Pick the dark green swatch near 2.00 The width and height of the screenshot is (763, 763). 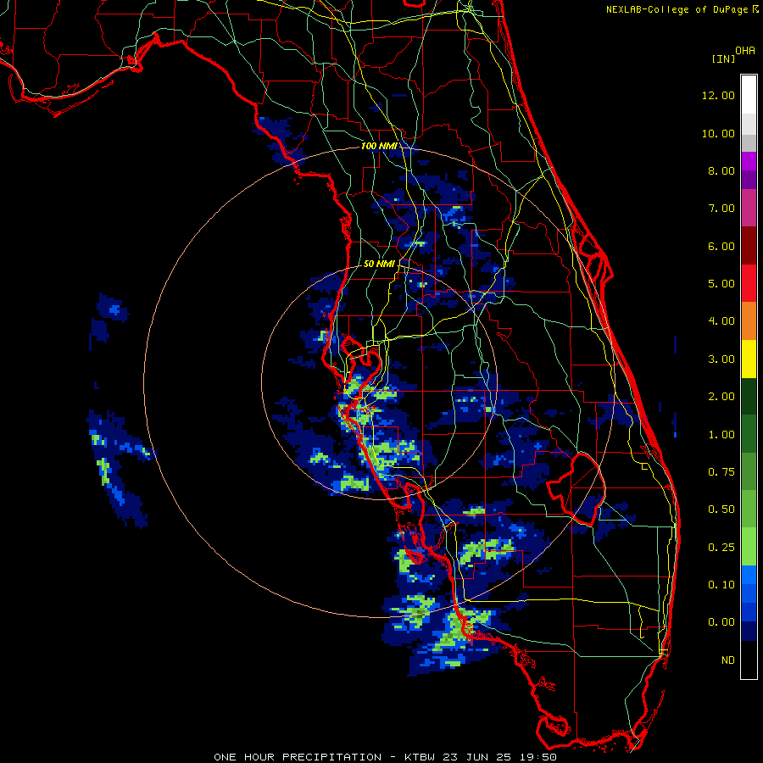tap(749, 397)
